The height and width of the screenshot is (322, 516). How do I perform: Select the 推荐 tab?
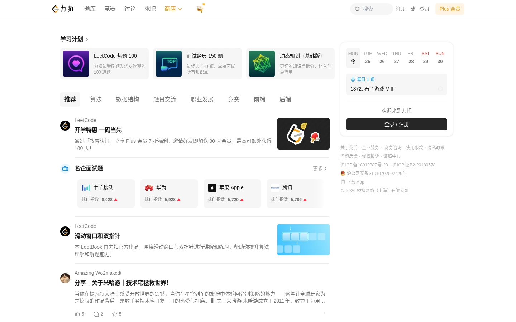pos(70,99)
